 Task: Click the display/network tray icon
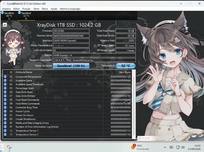[x=178, y=147]
